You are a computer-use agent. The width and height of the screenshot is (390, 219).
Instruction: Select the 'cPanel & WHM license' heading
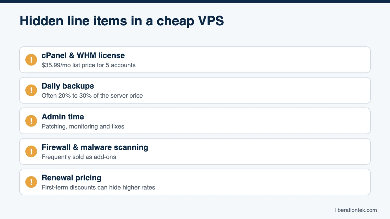click(x=83, y=55)
